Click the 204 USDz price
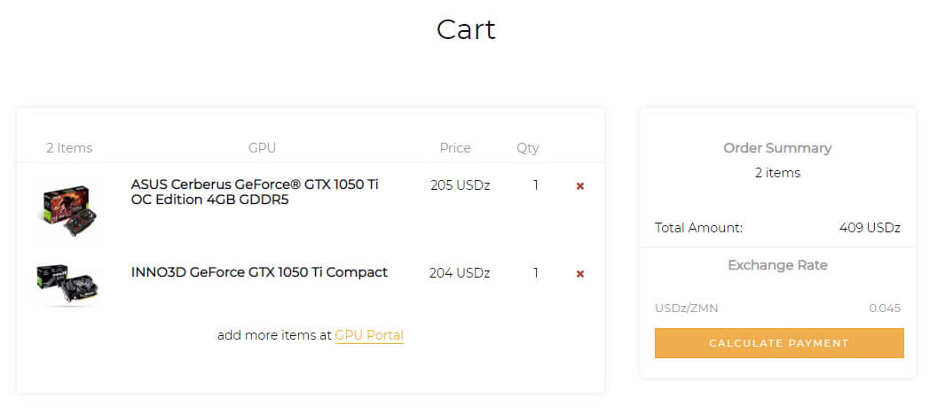 (x=460, y=273)
